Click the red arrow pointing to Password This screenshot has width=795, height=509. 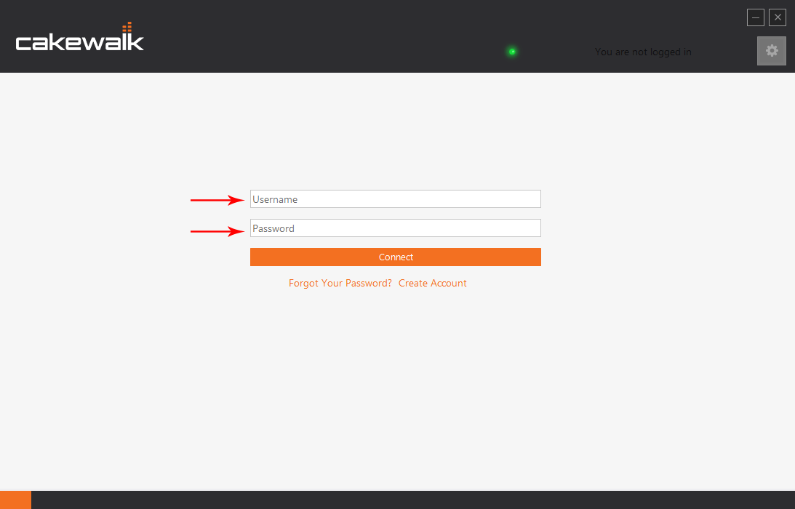click(217, 231)
